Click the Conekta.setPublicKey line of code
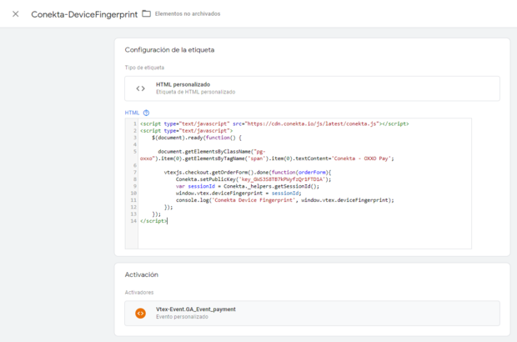This screenshot has width=517, height=342. (253, 179)
